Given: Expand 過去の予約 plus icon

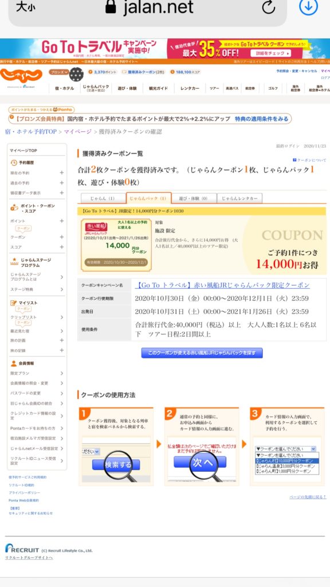Looking at the screenshot, I should coord(61,183).
